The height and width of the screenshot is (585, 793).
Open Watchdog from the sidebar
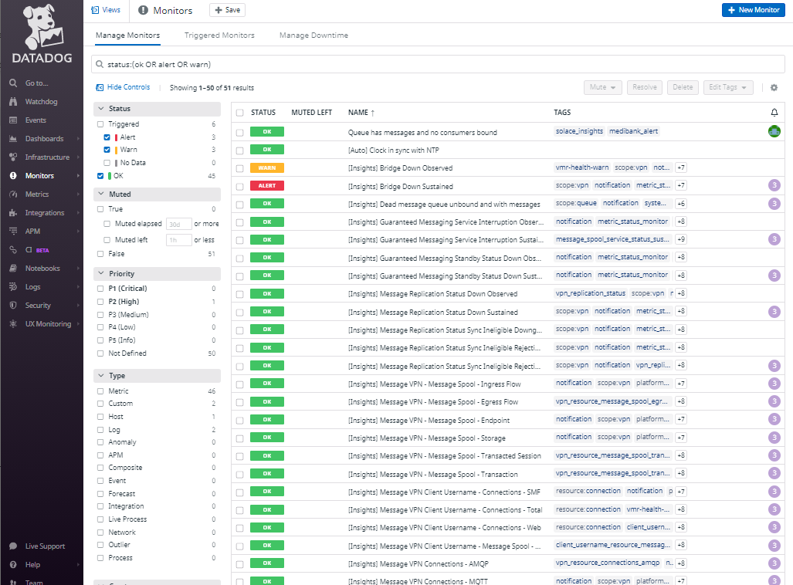[41, 102]
